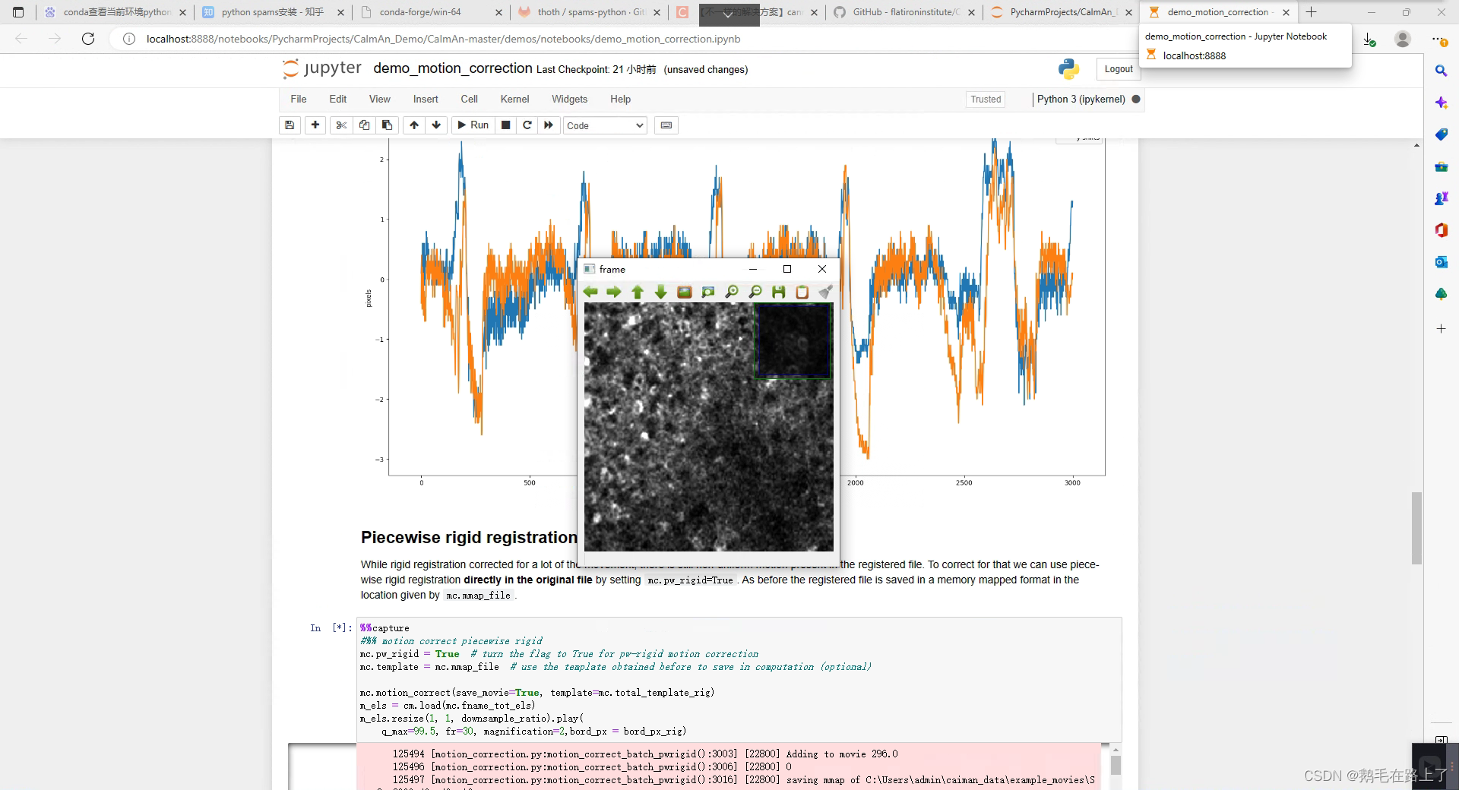This screenshot has width=1459, height=790.
Task: Close the conda查看当前环境python tab
Action: click(182, 12)
